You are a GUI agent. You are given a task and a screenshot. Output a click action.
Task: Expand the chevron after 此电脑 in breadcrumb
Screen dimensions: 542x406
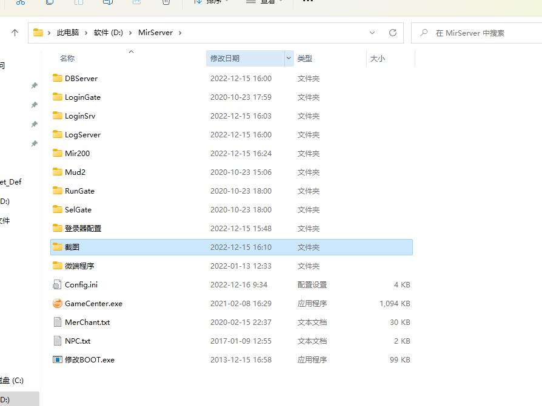[x=86, y=33]
